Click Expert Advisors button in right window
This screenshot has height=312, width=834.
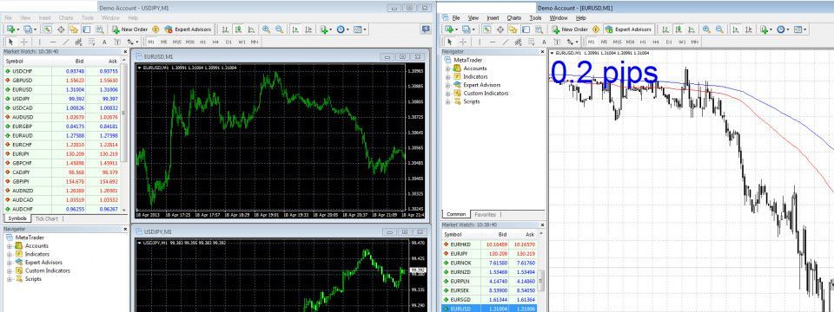coord(627,29)
